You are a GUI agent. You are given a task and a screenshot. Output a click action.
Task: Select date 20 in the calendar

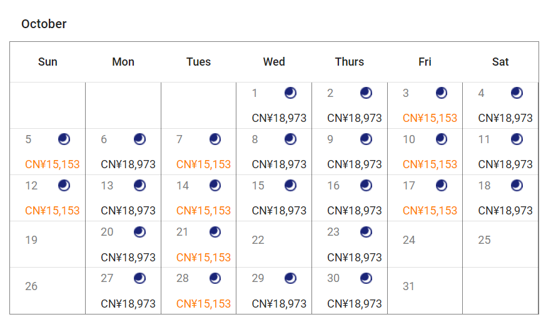(107, 232)
